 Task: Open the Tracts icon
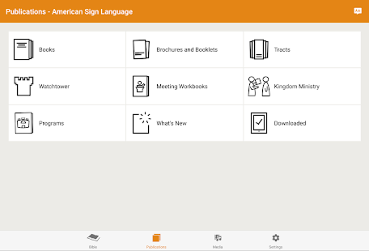(x=259, y=49)
